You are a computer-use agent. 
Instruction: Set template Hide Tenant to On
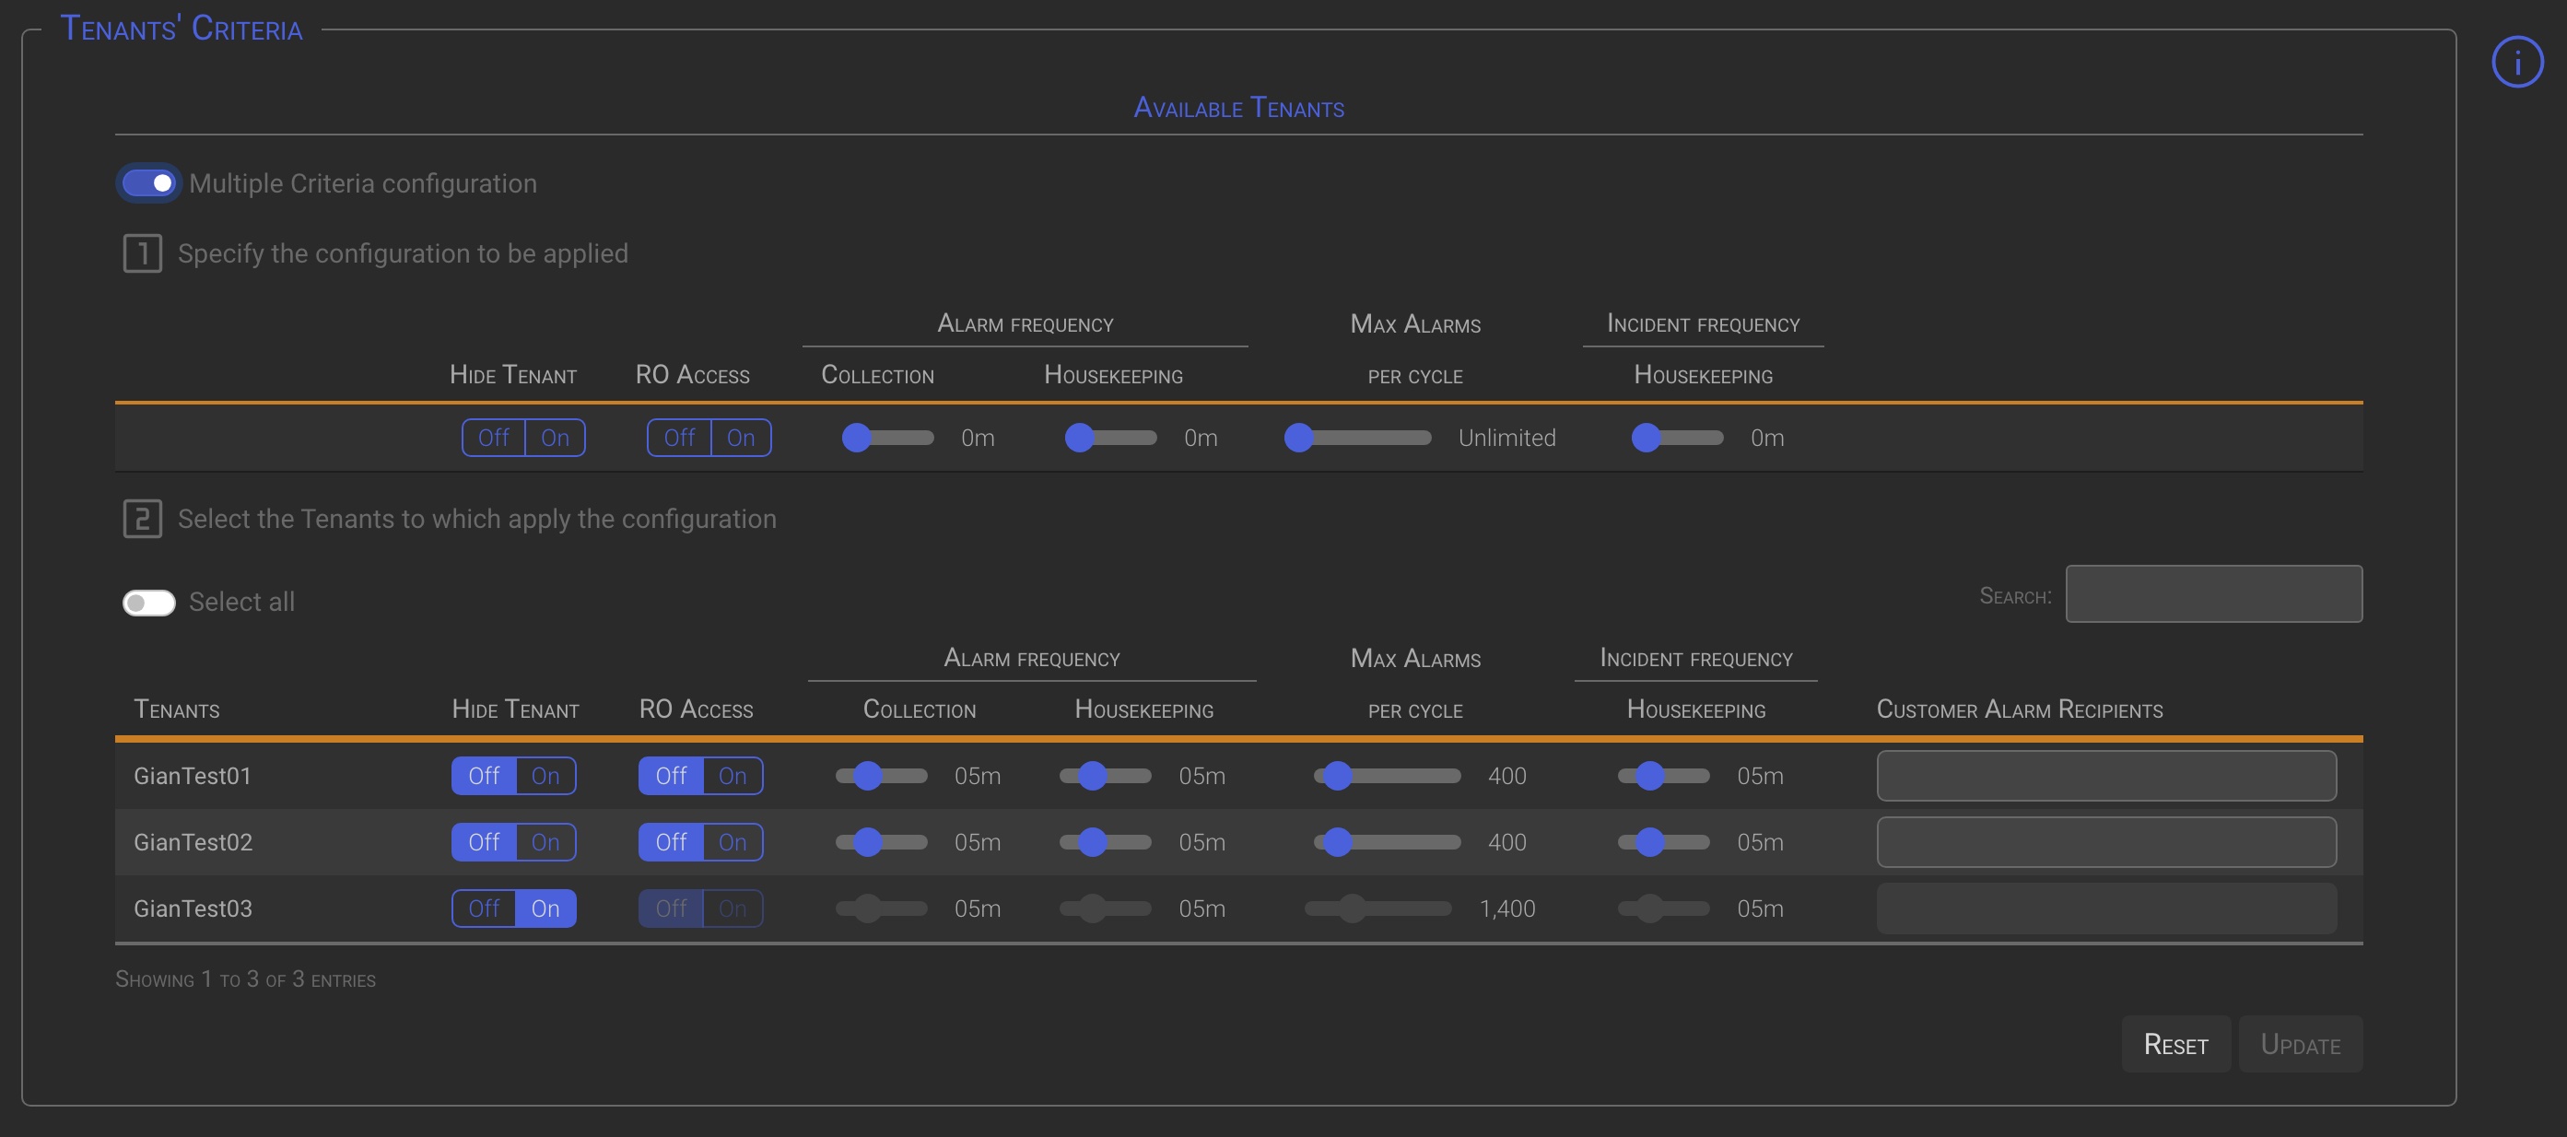554,438
